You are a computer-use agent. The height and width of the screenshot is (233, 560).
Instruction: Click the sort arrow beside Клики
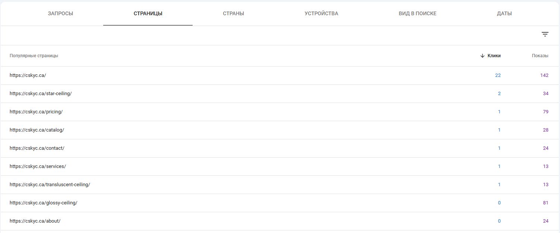(483, 56)
